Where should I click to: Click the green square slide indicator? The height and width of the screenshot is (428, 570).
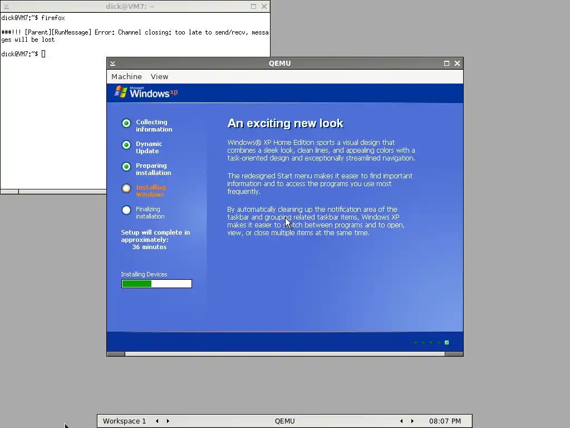447,343
